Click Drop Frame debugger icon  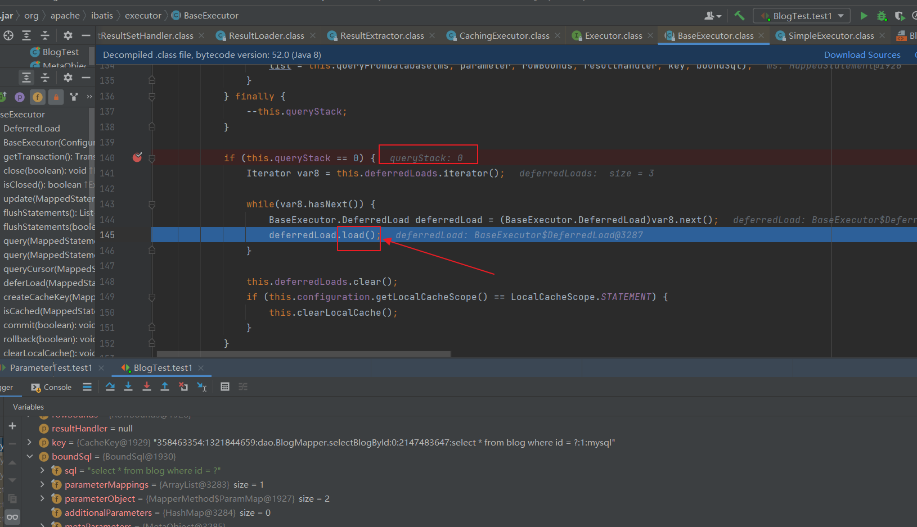(183, 387)
